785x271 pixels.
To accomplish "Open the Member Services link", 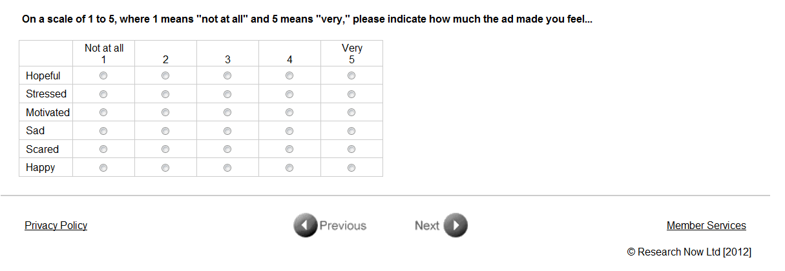I will click(706, 225).
